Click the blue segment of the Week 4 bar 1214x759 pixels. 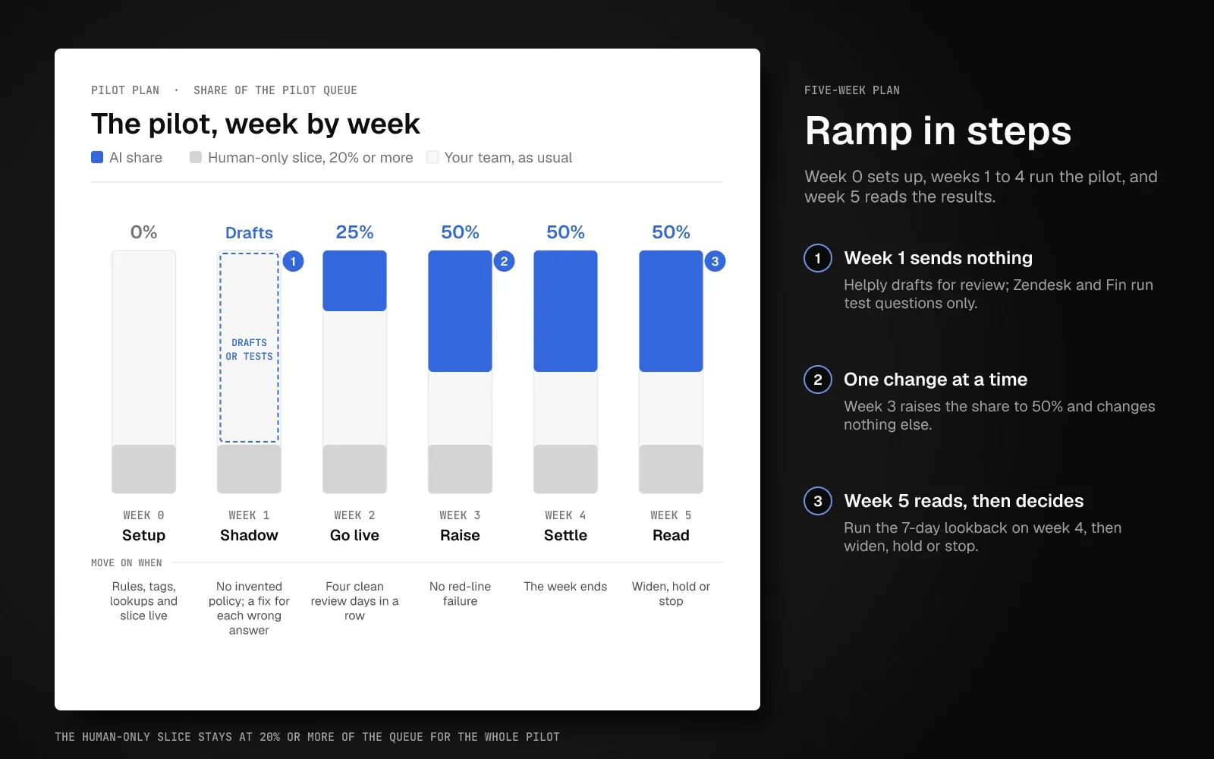point(565,311)
